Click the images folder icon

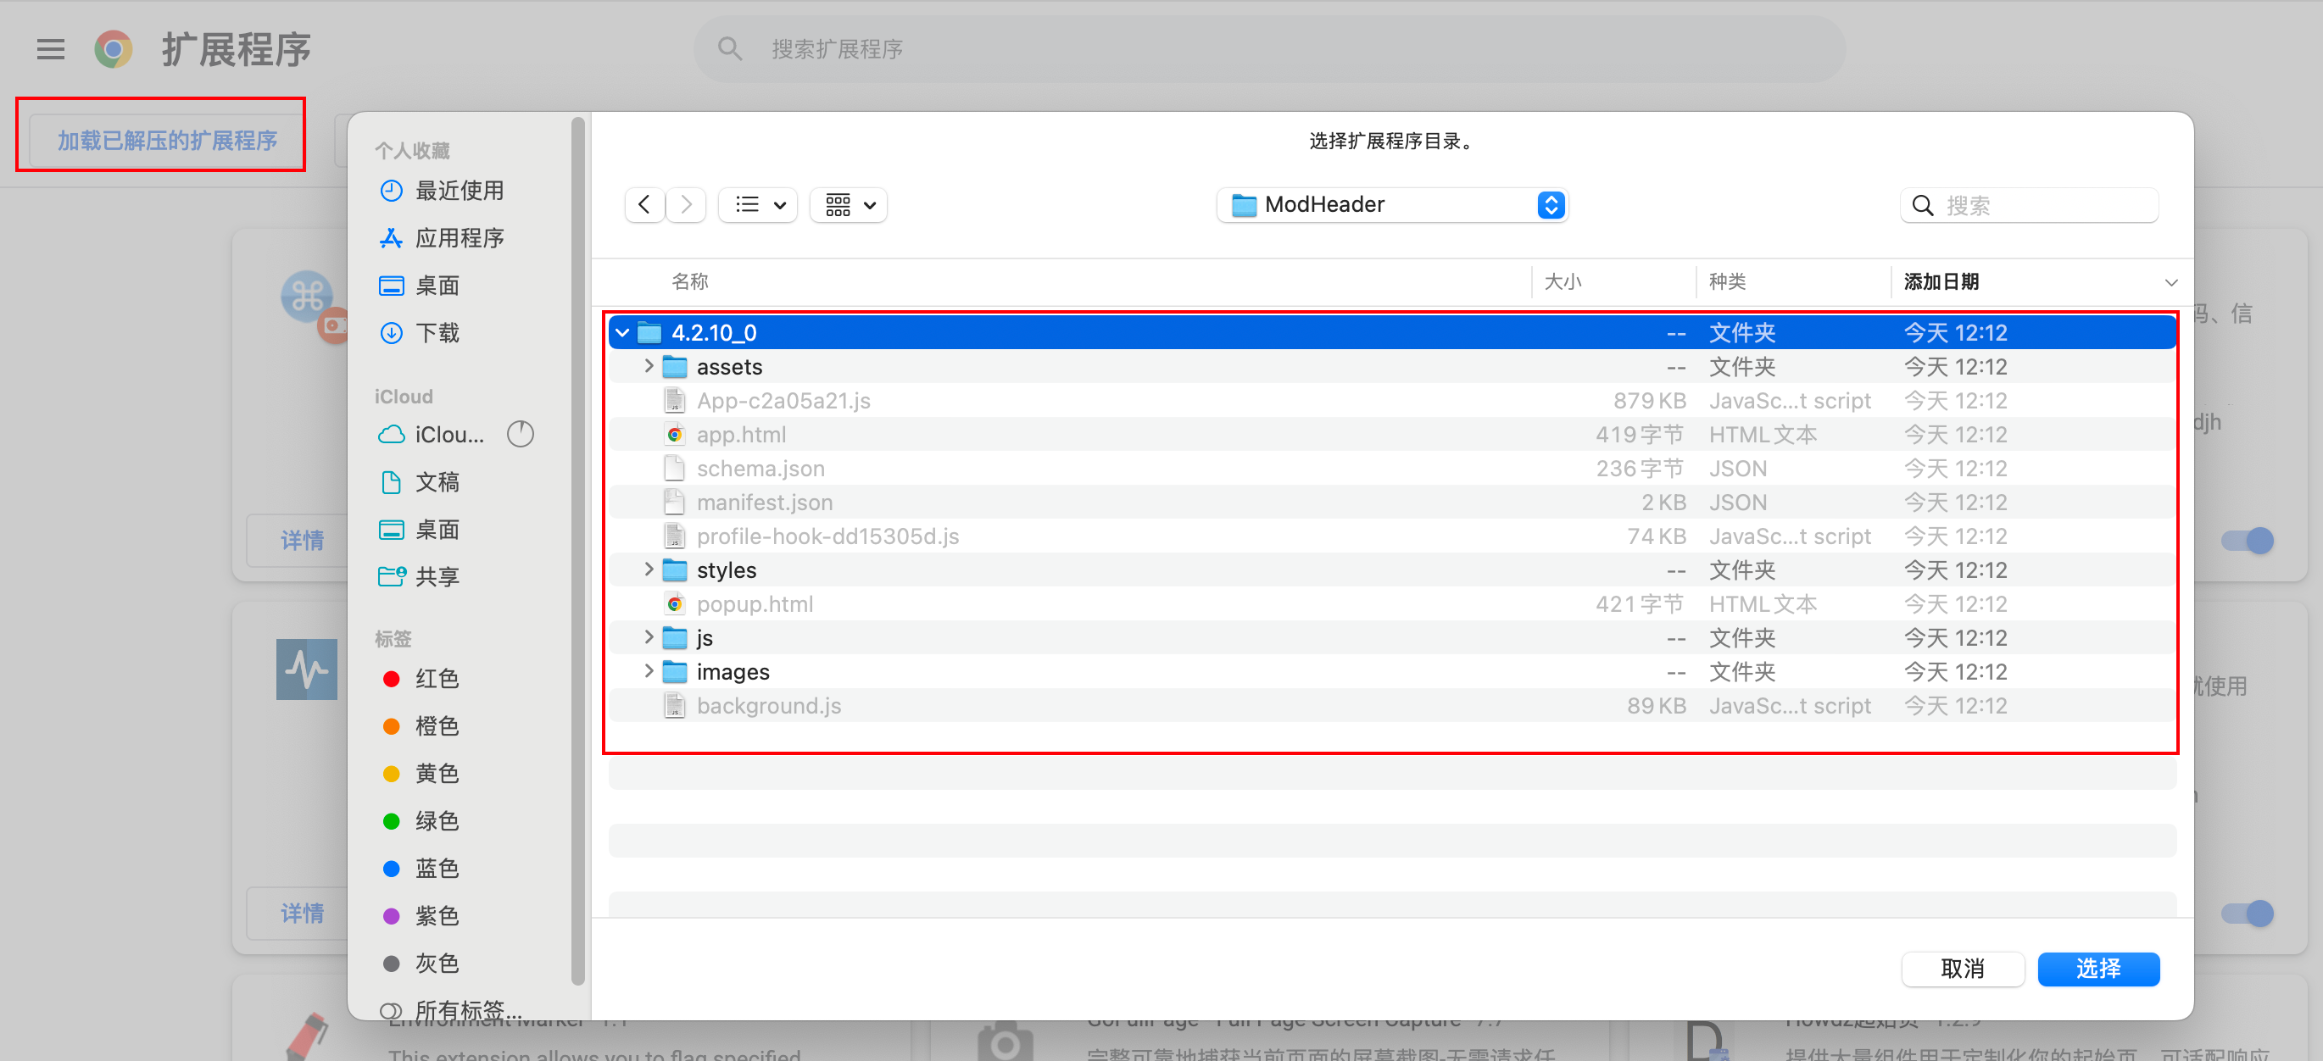[675, 673]
